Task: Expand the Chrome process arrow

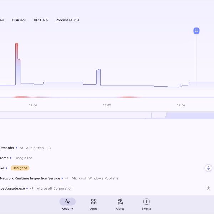Action: click(11, 158)
